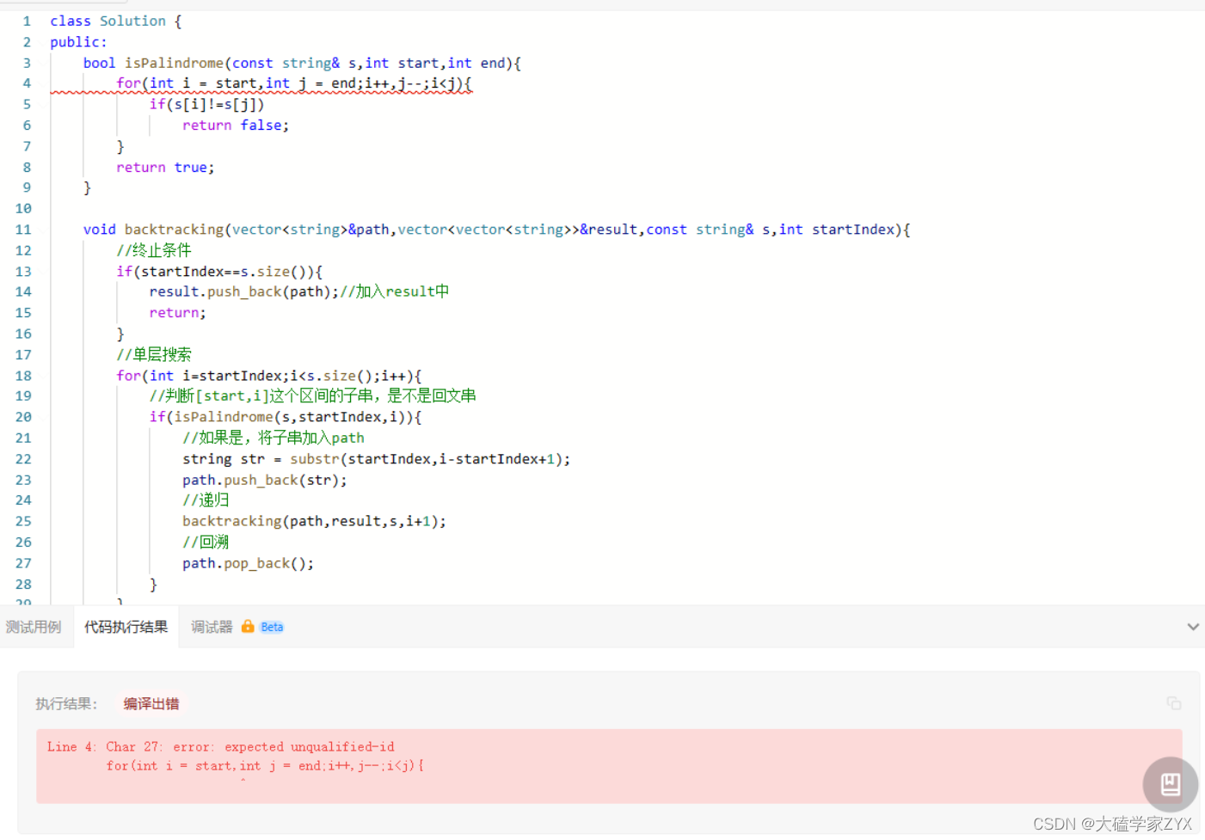
Task: Click the 'expected unqualified-id' error message
Action: 310,746
